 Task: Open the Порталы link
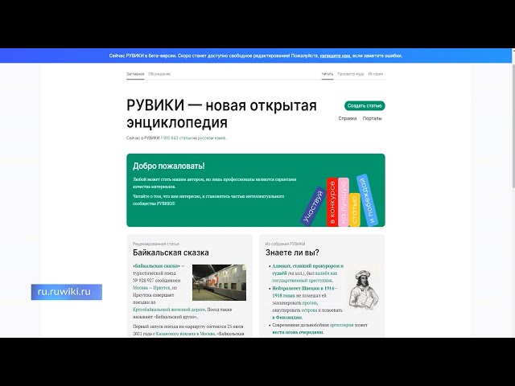(x=372, y=118)
